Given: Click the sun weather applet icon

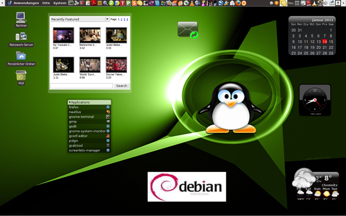Looking at the screenshot, I should [276, 3].
